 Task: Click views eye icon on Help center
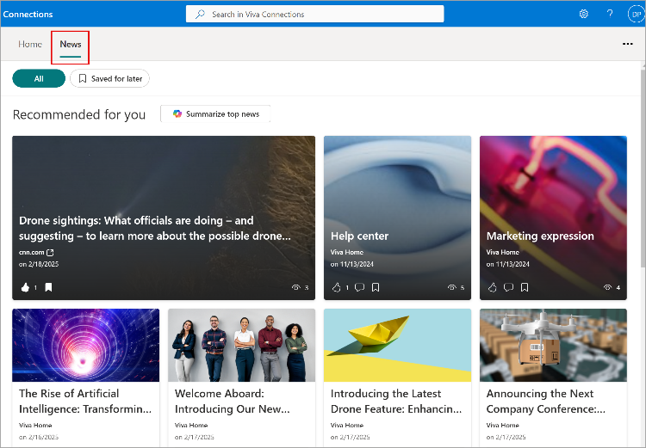pyautogui.click(x=451, y=287)
